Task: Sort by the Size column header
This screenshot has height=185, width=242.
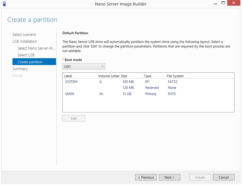Action: 132,76
